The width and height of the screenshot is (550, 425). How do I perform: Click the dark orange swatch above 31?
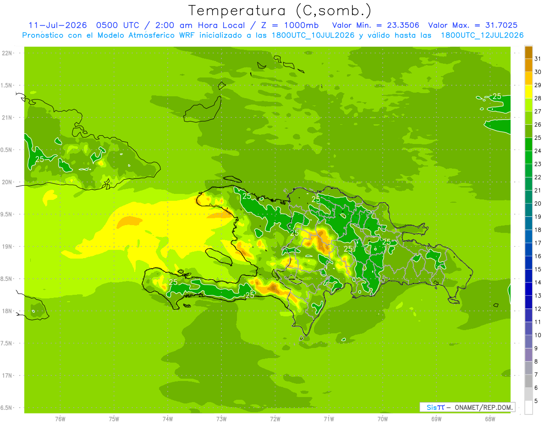528,52
